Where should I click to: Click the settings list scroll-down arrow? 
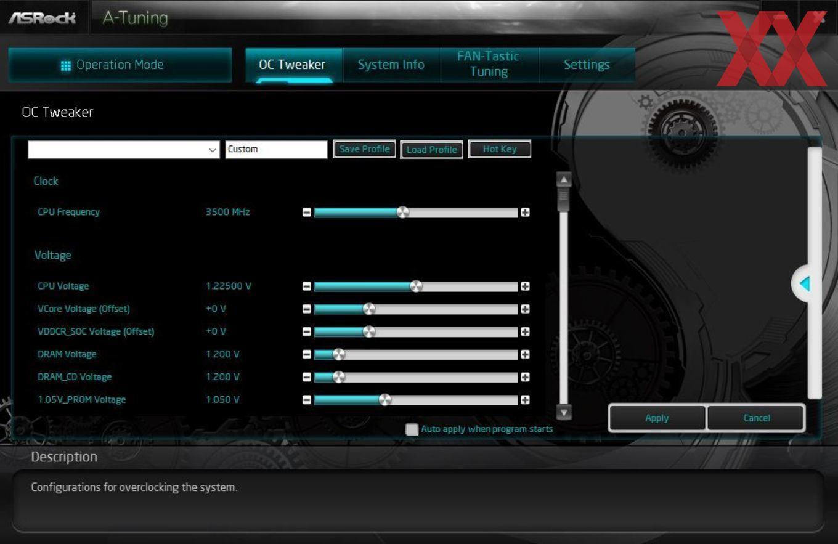tap(564, 412)
